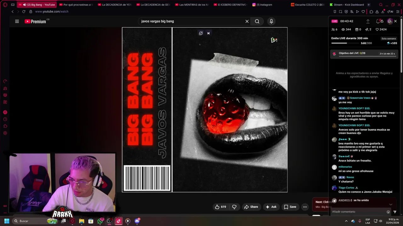This screenshot has width=403, height=226.
Task: Open TikTok from the Windows taskbar
Action: (118, 221)
